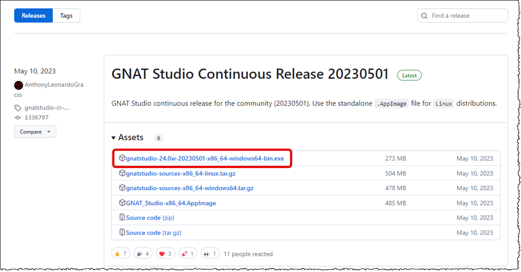
Task: Download gnatstudio-sources-x86_64-windows64.tar.gz
Action: point(190,188)
